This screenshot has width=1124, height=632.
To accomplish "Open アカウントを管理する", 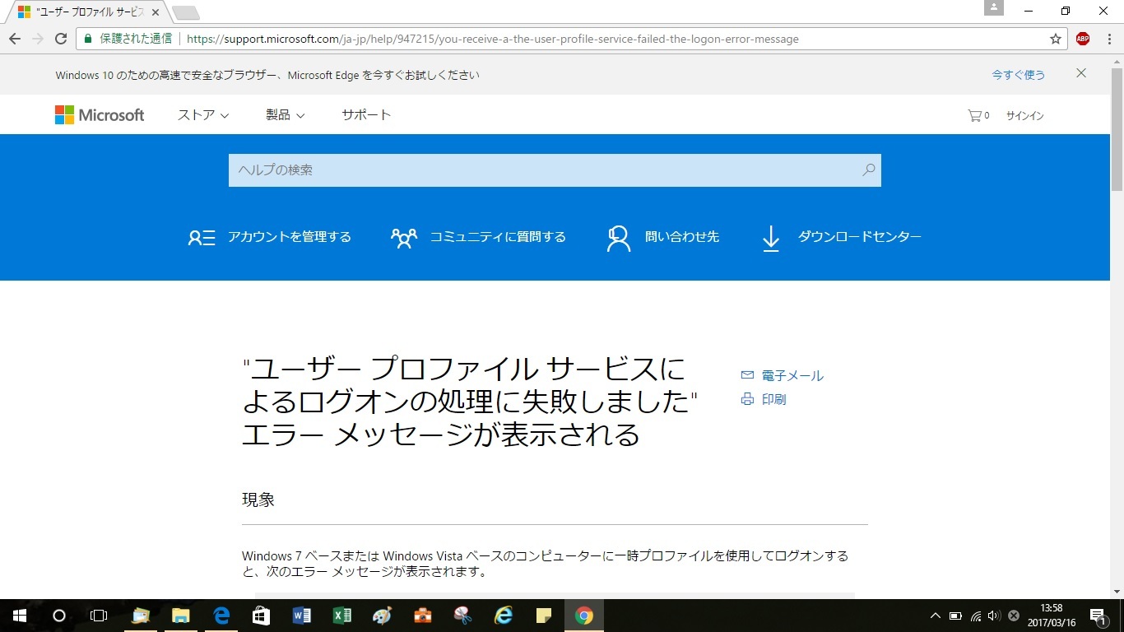I will click(290, 237).
